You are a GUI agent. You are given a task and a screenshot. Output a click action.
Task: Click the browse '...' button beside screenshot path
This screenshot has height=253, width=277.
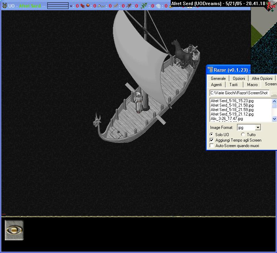point(274,93)
